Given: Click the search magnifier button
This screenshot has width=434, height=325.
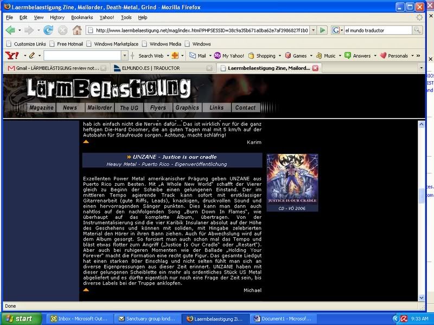Looking at the screenshot, I should click(417, 30).
